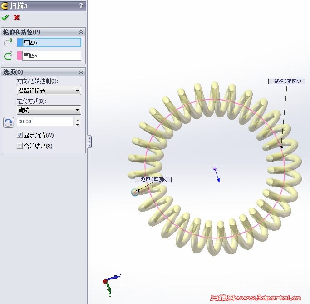Click the small profile circle on the spring
Viewport: 310px width, 304px height.
click(135, 192)
